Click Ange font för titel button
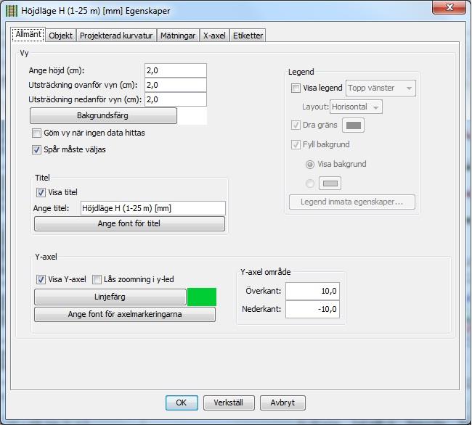This screenshot has height=425, width=472. tap(129, 223)
